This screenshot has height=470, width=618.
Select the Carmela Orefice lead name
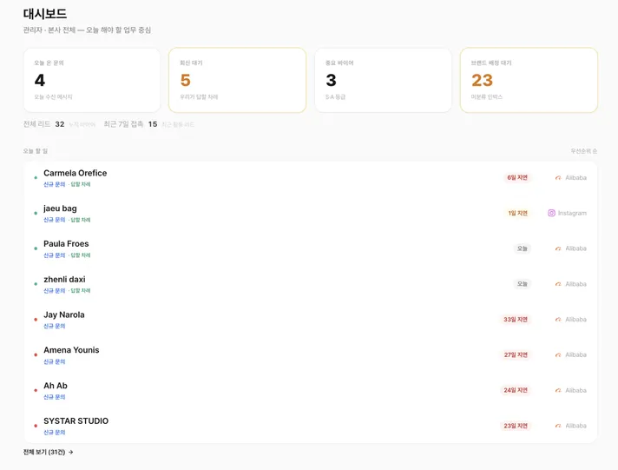(x=75, y=173)
